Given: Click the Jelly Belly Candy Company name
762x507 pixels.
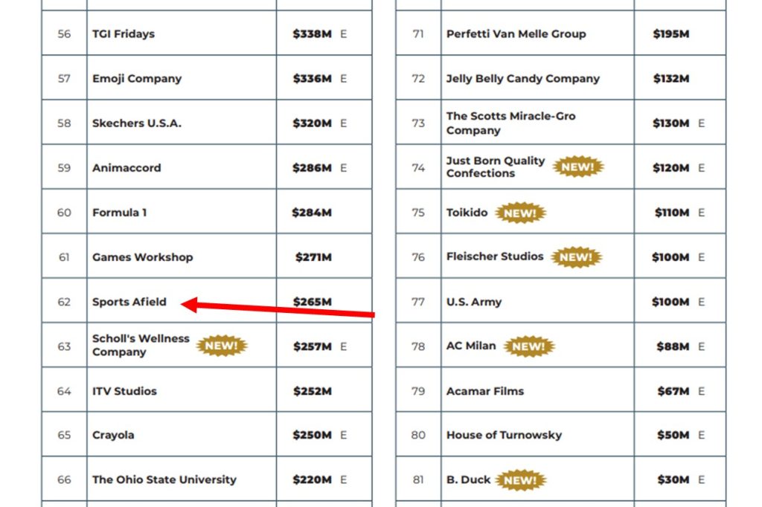Looking at the screenshot, I should [523, 79].
